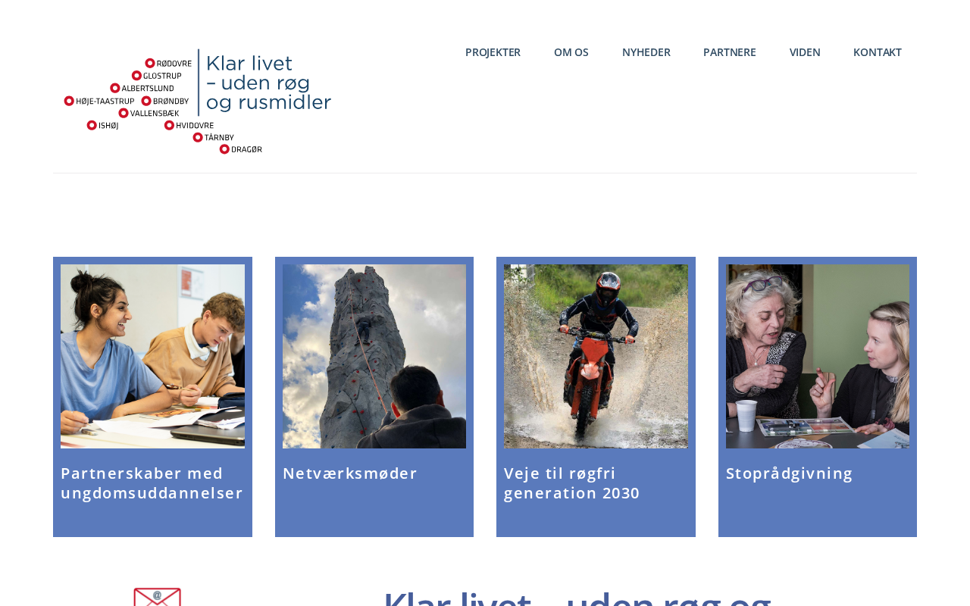
Task: Click the red envelope email icon
Action: [158, 597]
